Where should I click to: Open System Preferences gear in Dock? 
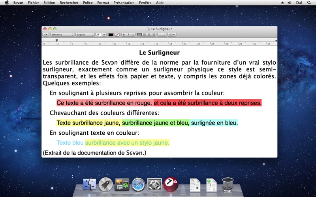[154, 184]
